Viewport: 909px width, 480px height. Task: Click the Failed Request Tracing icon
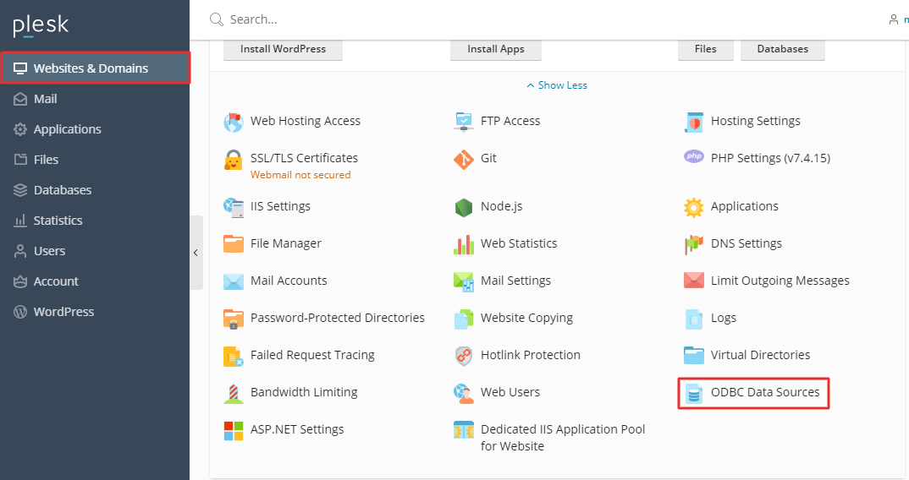(x=233, y=356)
